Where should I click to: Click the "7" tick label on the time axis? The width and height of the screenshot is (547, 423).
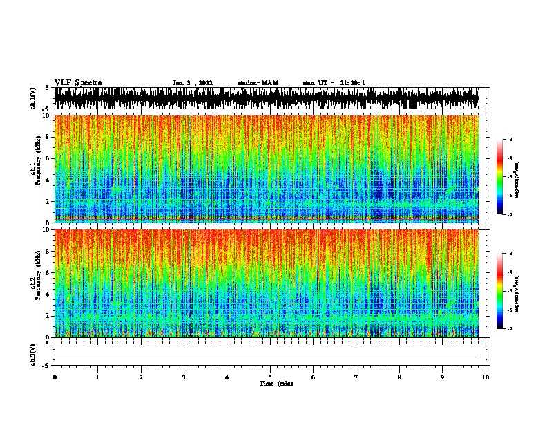point(356,377)
